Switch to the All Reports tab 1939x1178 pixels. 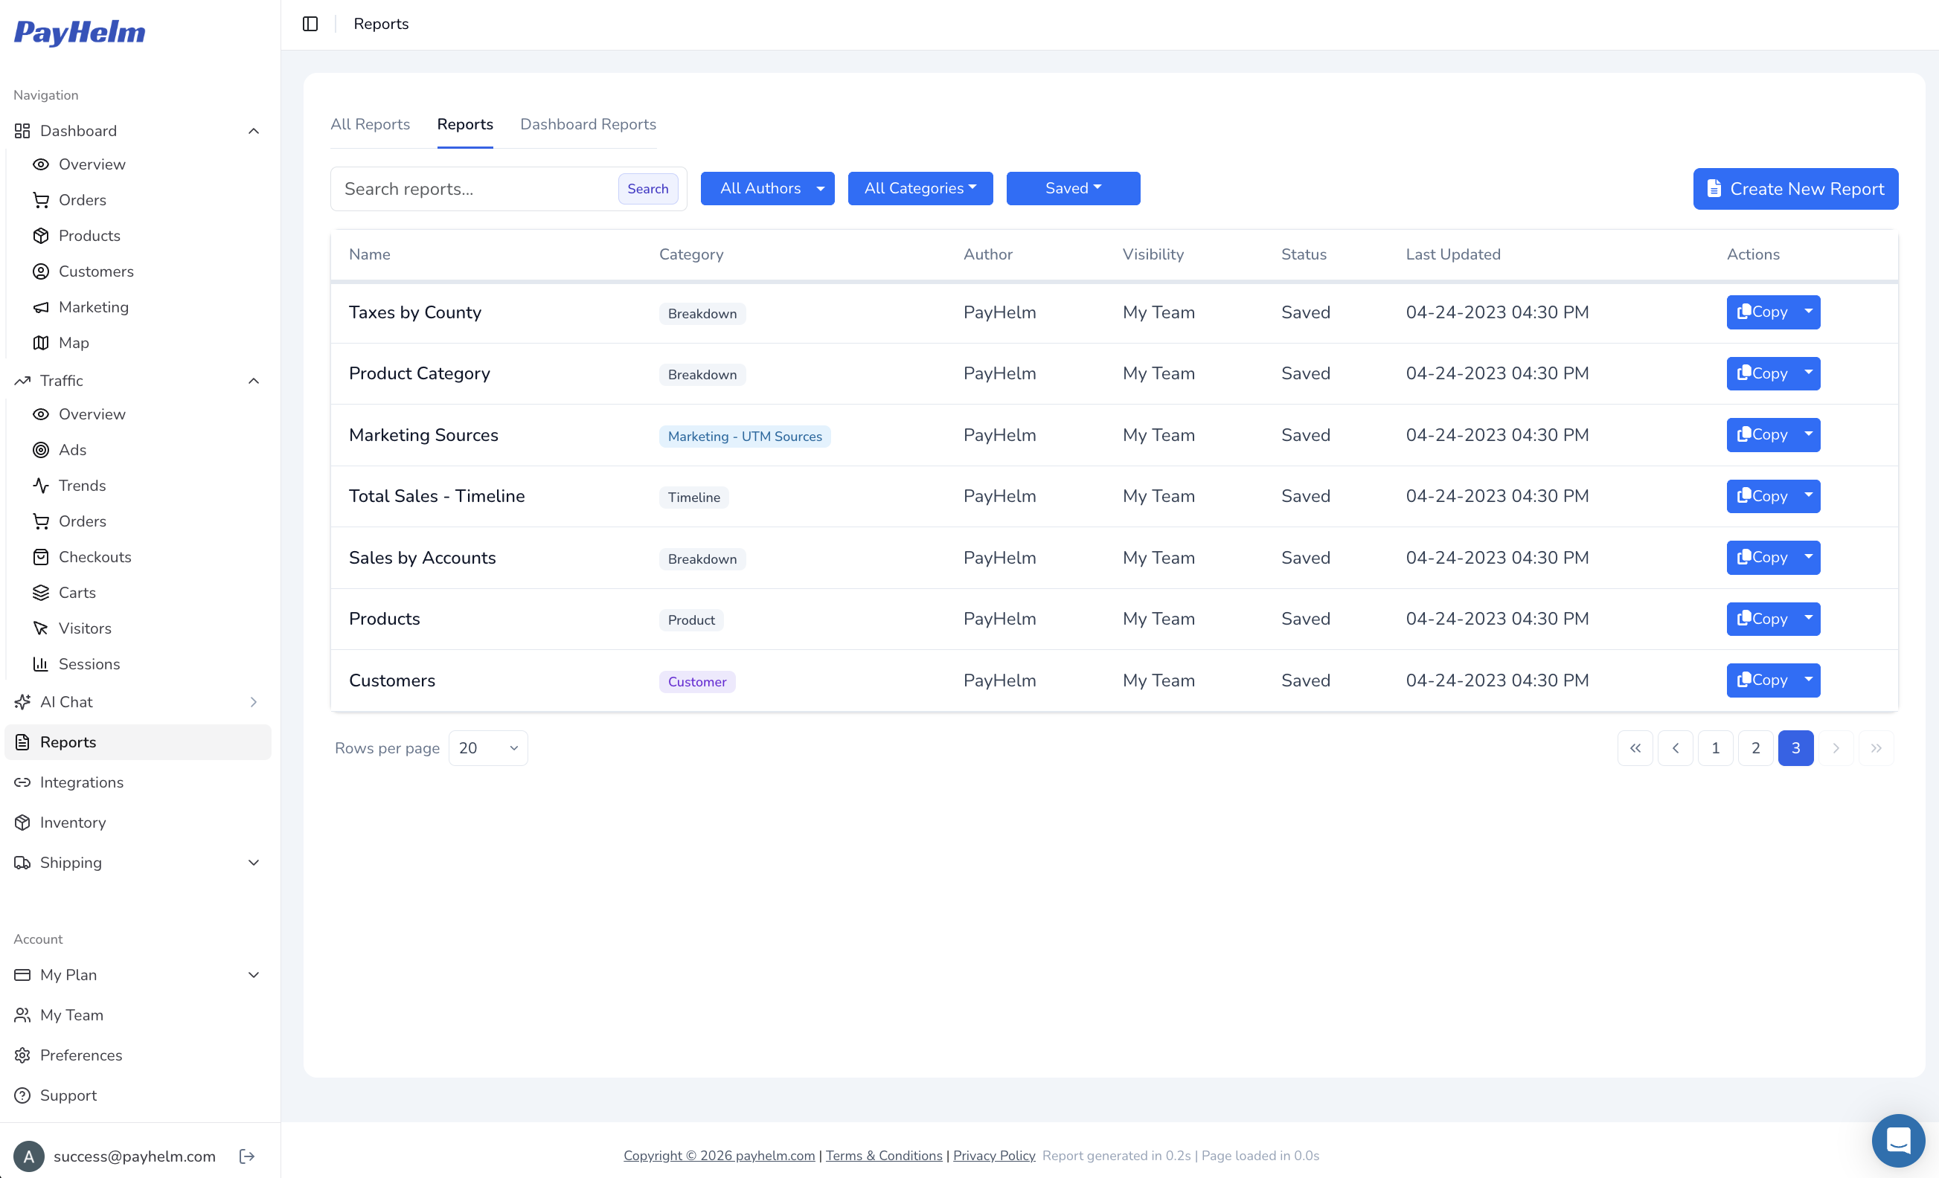pos(370,124)
